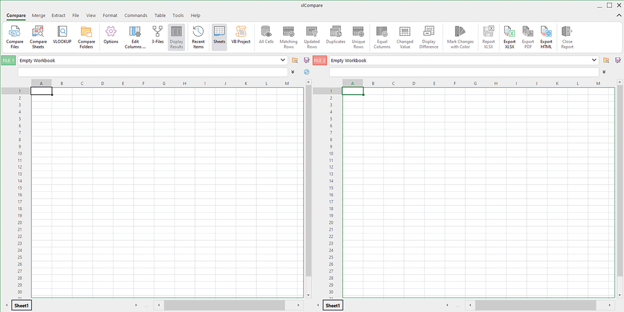Click Mark Changes with Color

coord(460,36)
